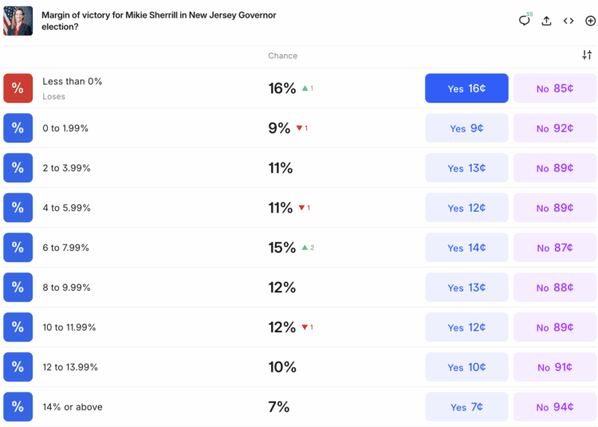
Task: Click the Mikie Sherrill market thumbnail
Action: tap(18, 21)
